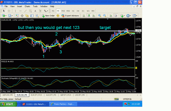Switch to Line Chart display
Viewport: 171px width, 111px height.
point(94,16)
